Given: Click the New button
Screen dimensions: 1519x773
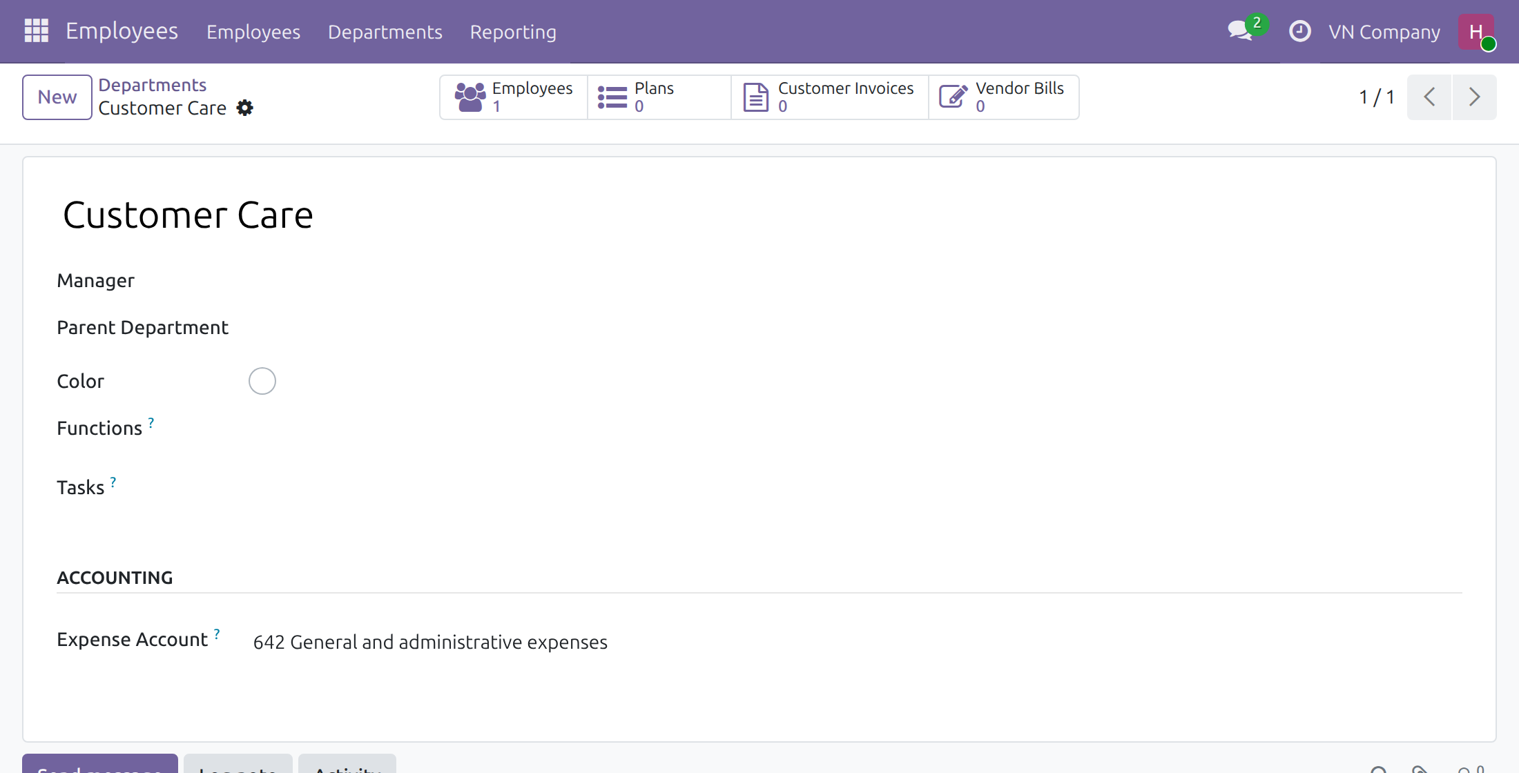Looking at the screenshot, I should tap(57, 97).
